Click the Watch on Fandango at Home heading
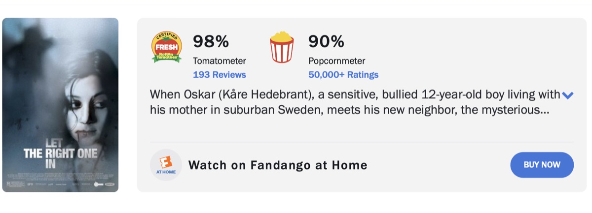Image resolution: width=592 pixels, height=213 pixels. [x=278, y=165]
